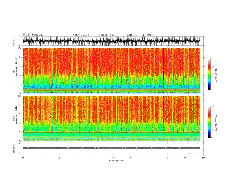Click the ch.1(V) waveform axis label
The height and width of the screenshot is (177, 229).
(x=14, y=41)
